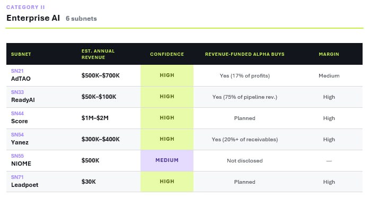370x197 pixels.
Task: Click 'Yes (17% of profits)' cell
Action: 245,76
